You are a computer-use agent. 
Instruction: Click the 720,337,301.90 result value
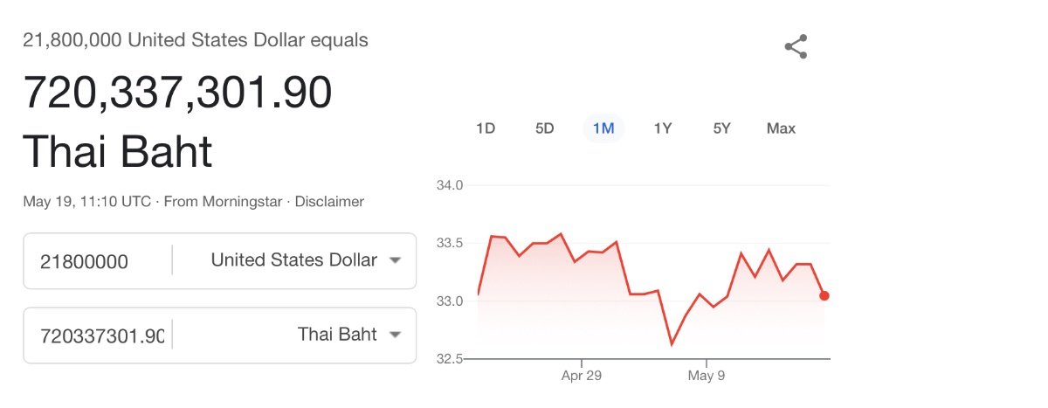177,93
